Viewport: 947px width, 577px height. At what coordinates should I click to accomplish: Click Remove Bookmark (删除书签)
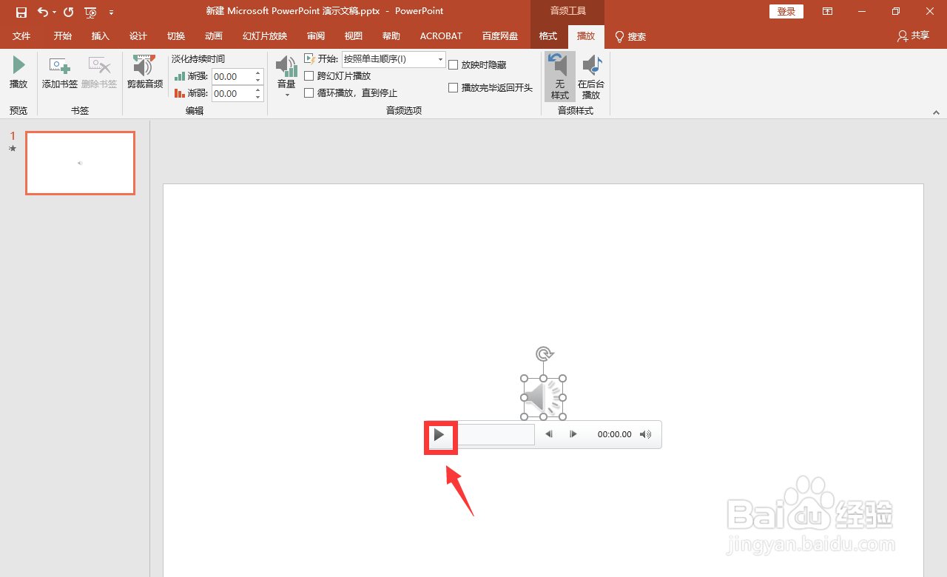99,73
